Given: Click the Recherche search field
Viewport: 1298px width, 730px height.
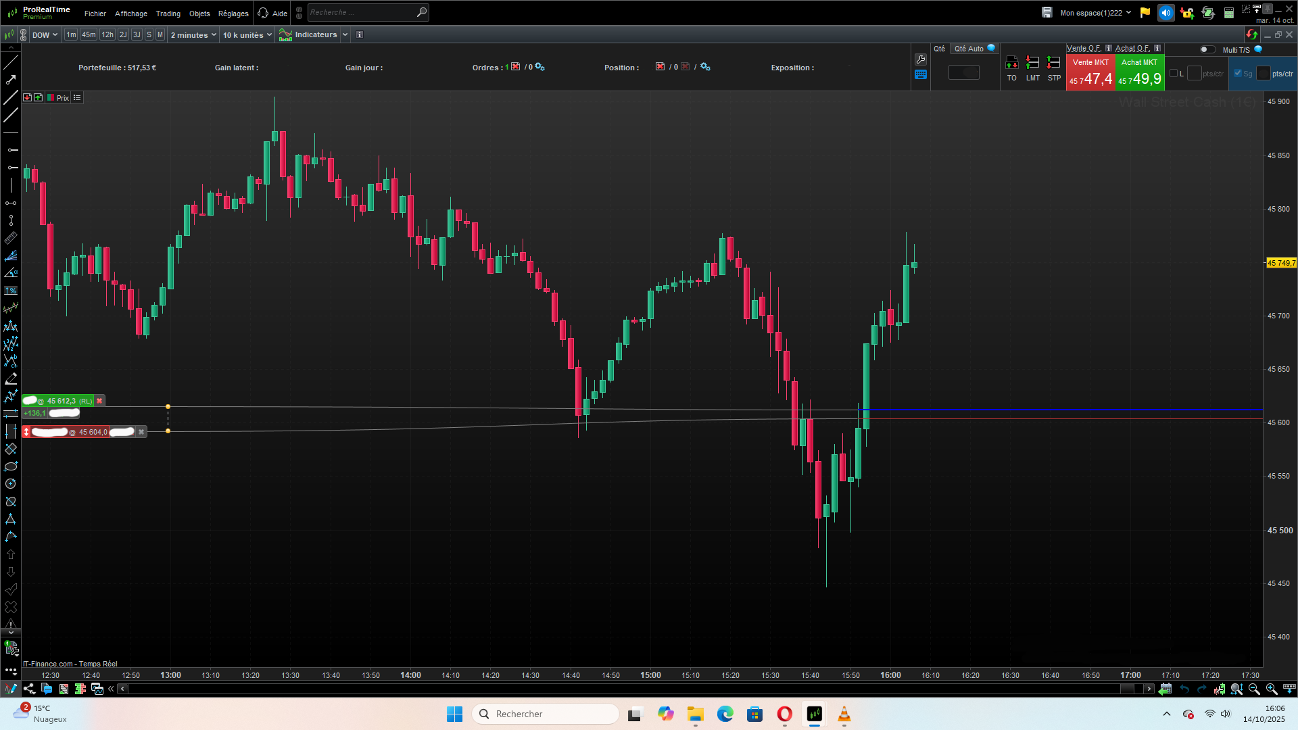Looking at the screenshot, I should click(x=362, y=12).
